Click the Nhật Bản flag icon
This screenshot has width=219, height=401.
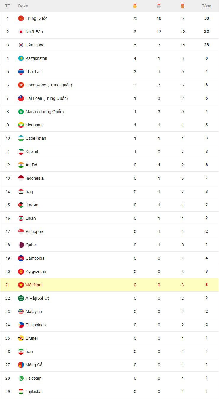pos(21,32)
